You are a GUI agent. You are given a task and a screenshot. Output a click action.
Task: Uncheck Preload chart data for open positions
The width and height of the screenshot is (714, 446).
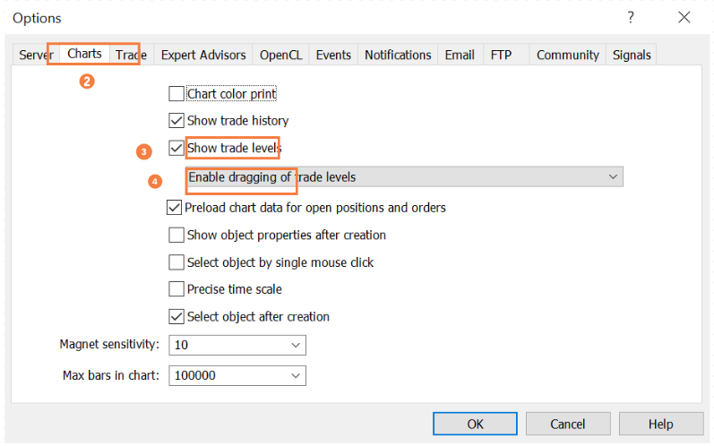174,208
